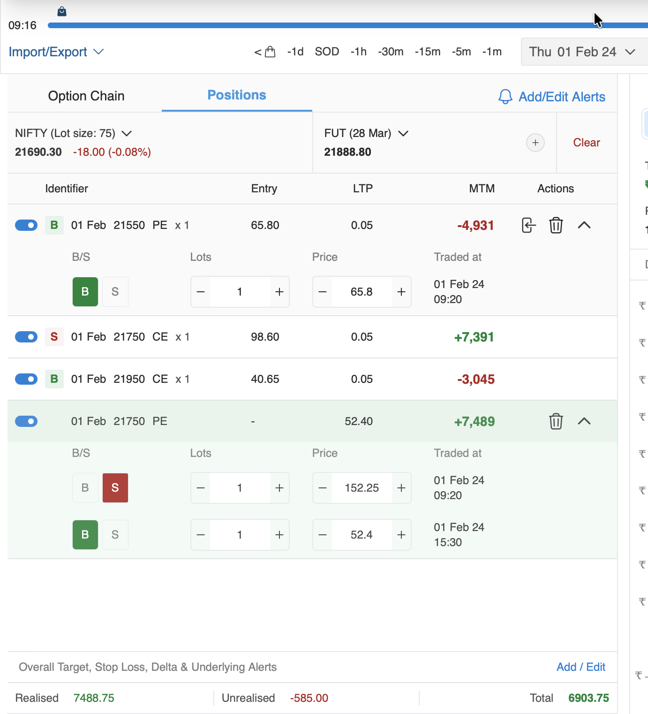Click Add / Edit overall alerts link

pyautogui.click(x=580, y=667)
